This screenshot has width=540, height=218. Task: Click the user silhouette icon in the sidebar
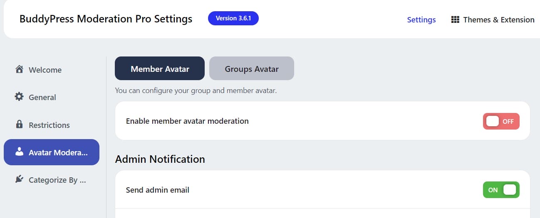click(x=19, y=152)
